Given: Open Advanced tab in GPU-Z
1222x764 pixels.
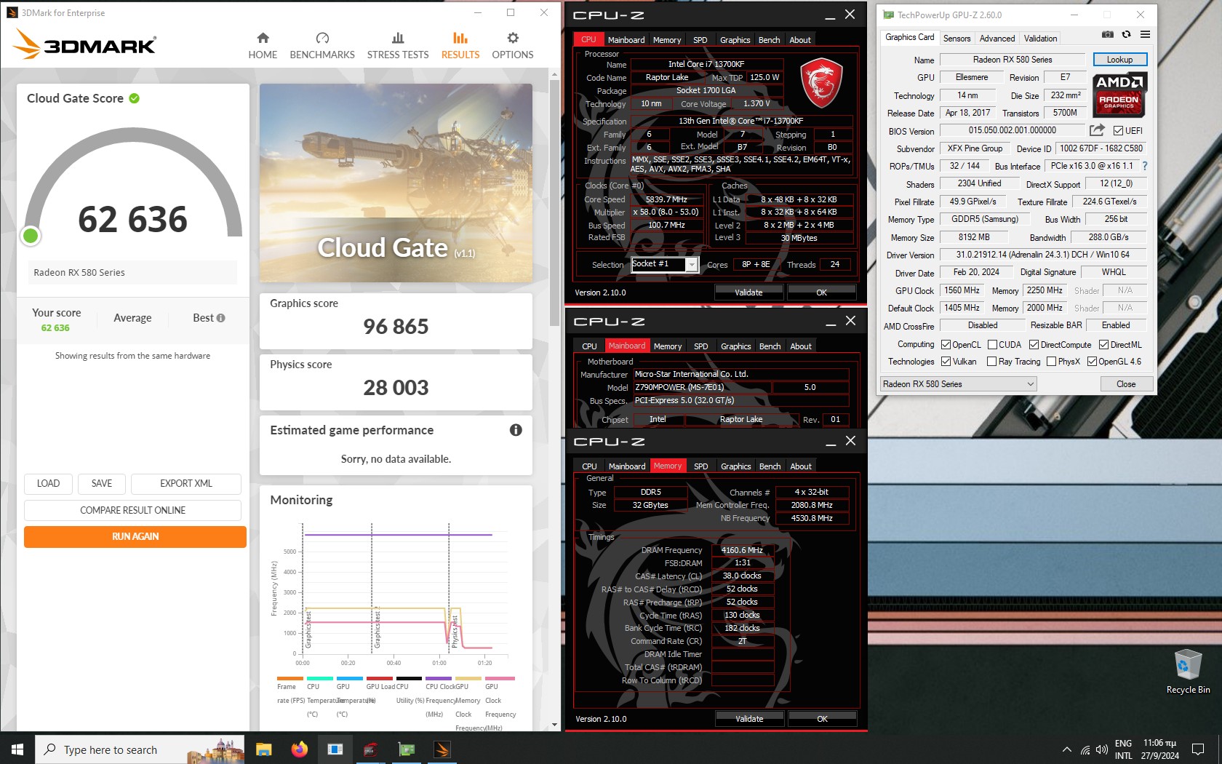Looking at the screenshot, I should coord(997,39).
